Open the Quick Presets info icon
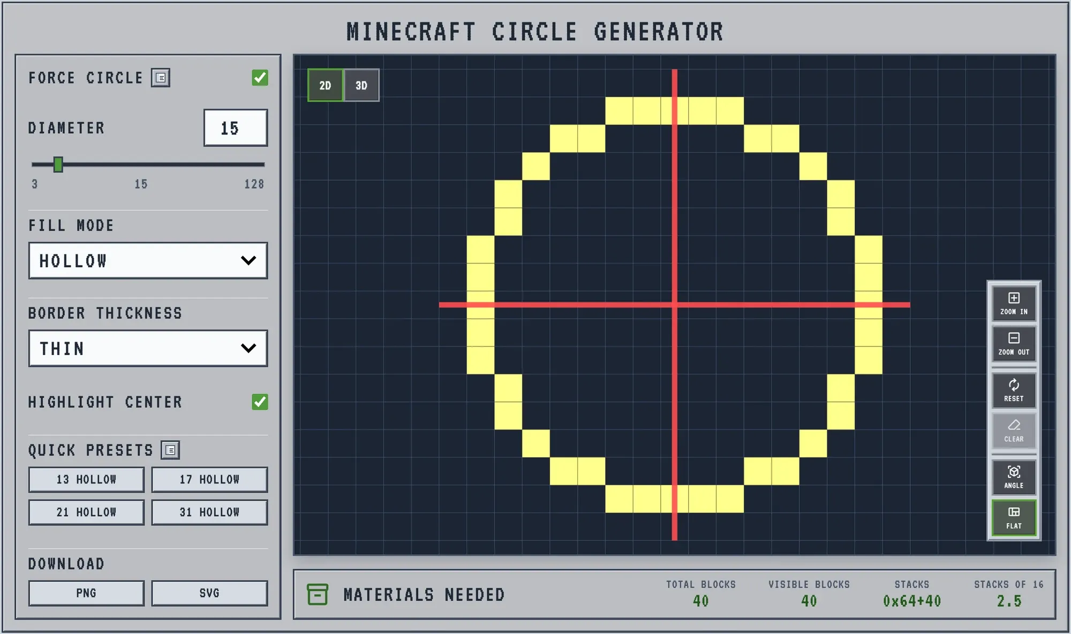 click(170, 450)
